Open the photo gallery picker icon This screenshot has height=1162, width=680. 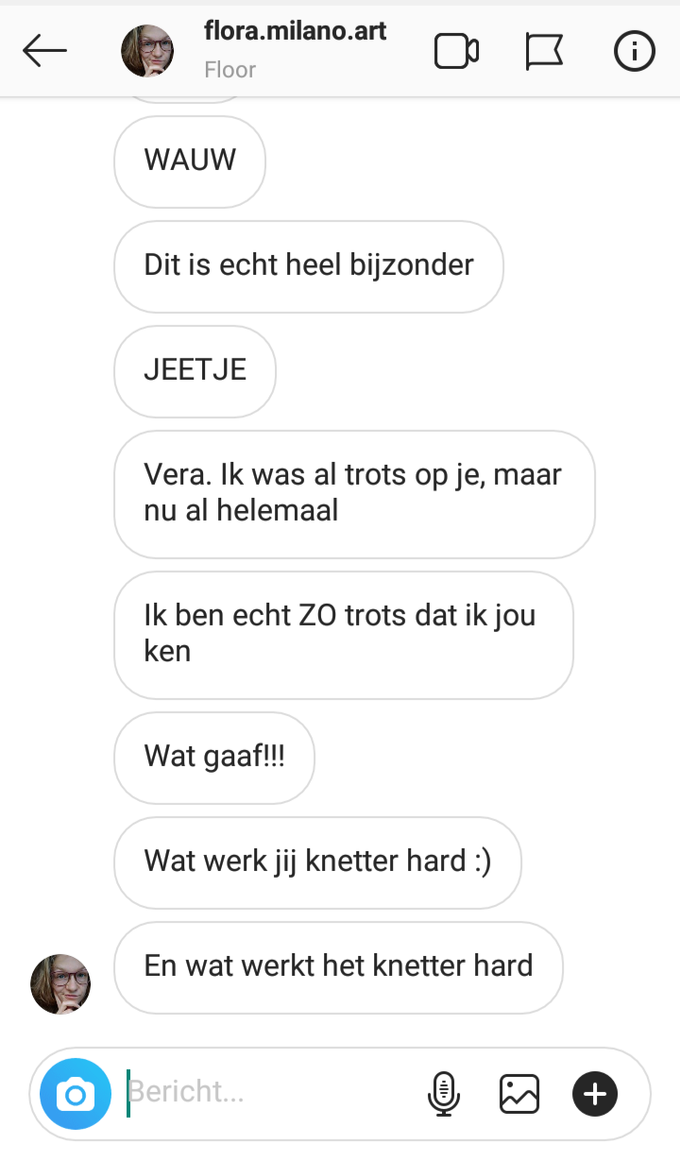click(518, 1094)
